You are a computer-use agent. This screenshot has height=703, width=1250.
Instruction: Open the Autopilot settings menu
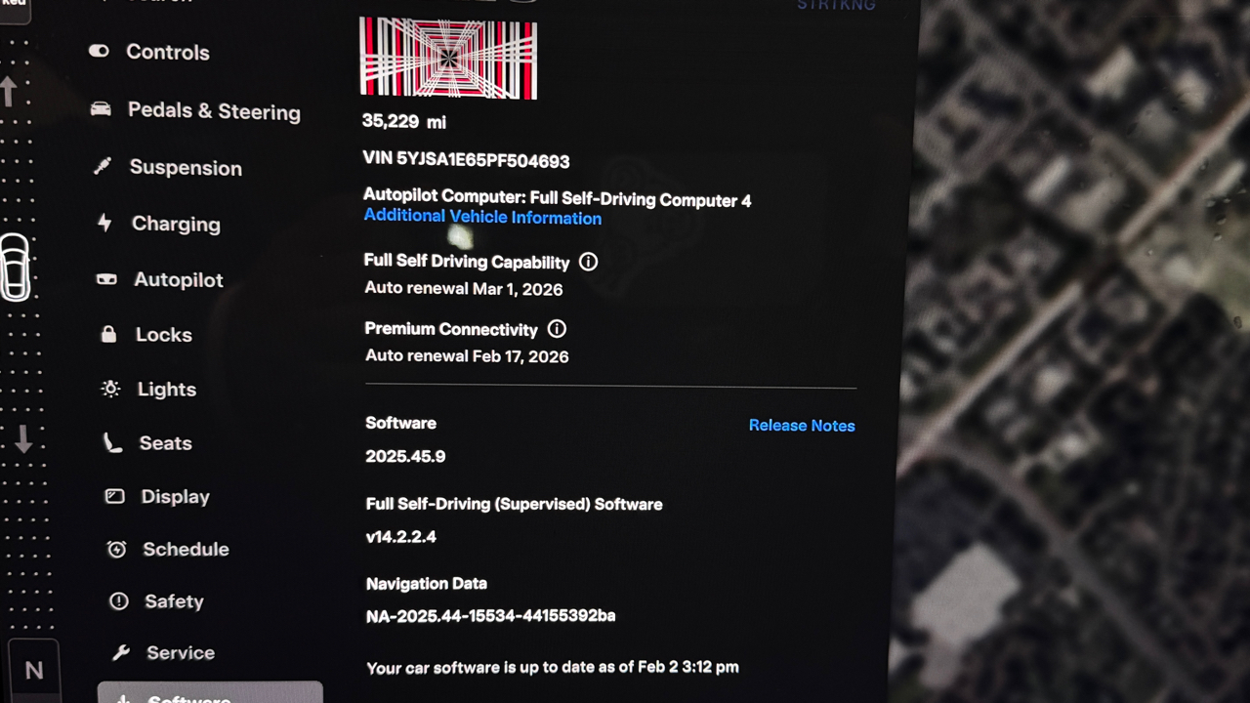point(178,280)
